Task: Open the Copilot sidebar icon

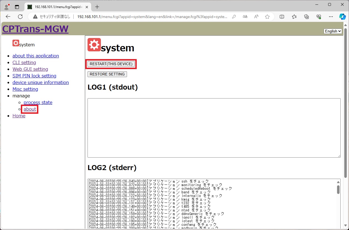Action: tap(342, 17)
